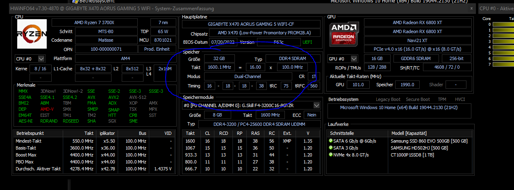Click Core 4 usage bar in CPU #0 window
Screen dimensions: 514x190
503,47
